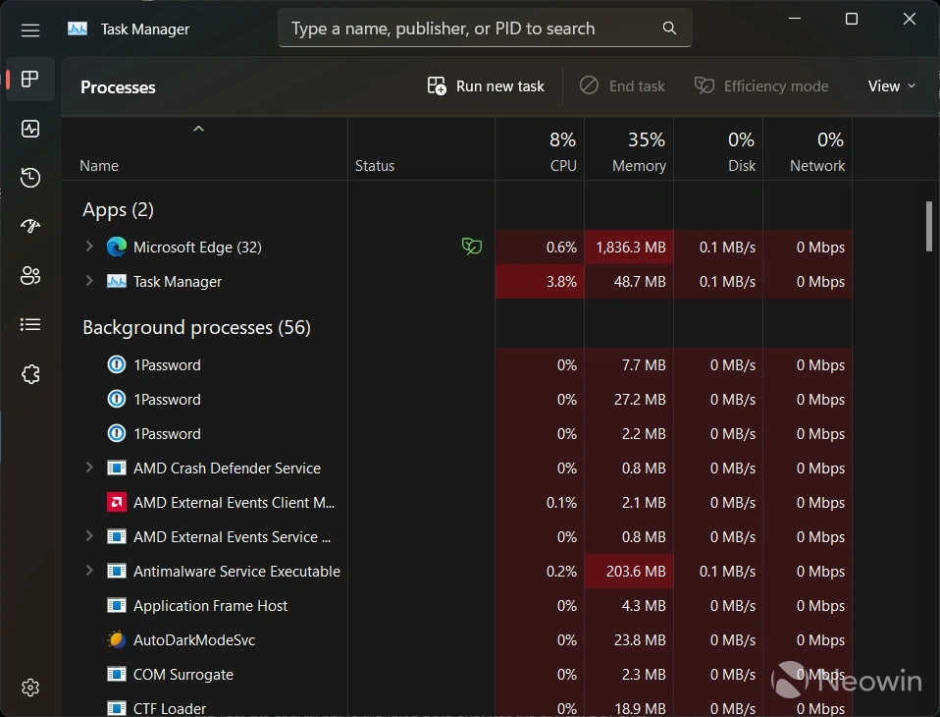Select the CTF Loader process row

[457, 708]
